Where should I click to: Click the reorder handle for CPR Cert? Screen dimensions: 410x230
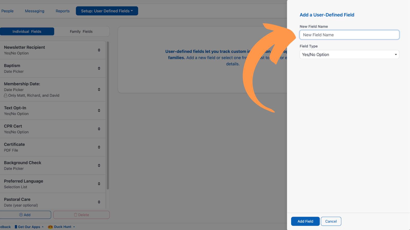[x=99, y=129]
